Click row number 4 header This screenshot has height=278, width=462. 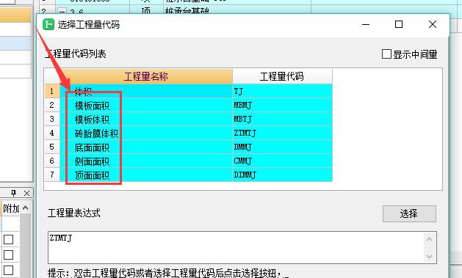pyautogui.click(x=52, y=133)
